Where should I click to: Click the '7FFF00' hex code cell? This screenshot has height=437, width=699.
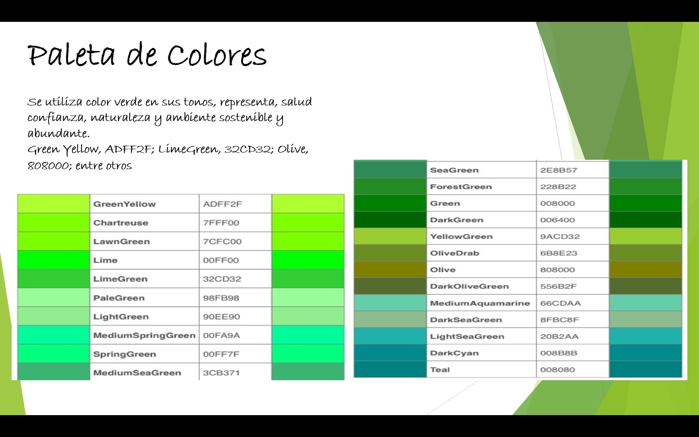(x=235, y=223)
